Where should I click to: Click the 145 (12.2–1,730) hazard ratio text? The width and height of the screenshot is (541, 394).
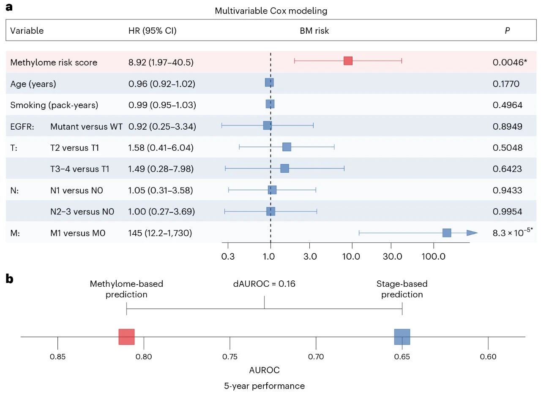pyautogui.click(x=160, y=233)
